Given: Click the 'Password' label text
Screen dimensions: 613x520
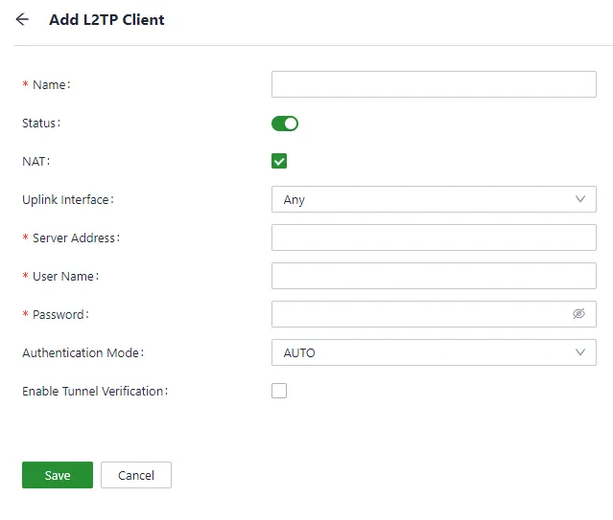Looking at the screenshot, I should [x=60, y=315].
